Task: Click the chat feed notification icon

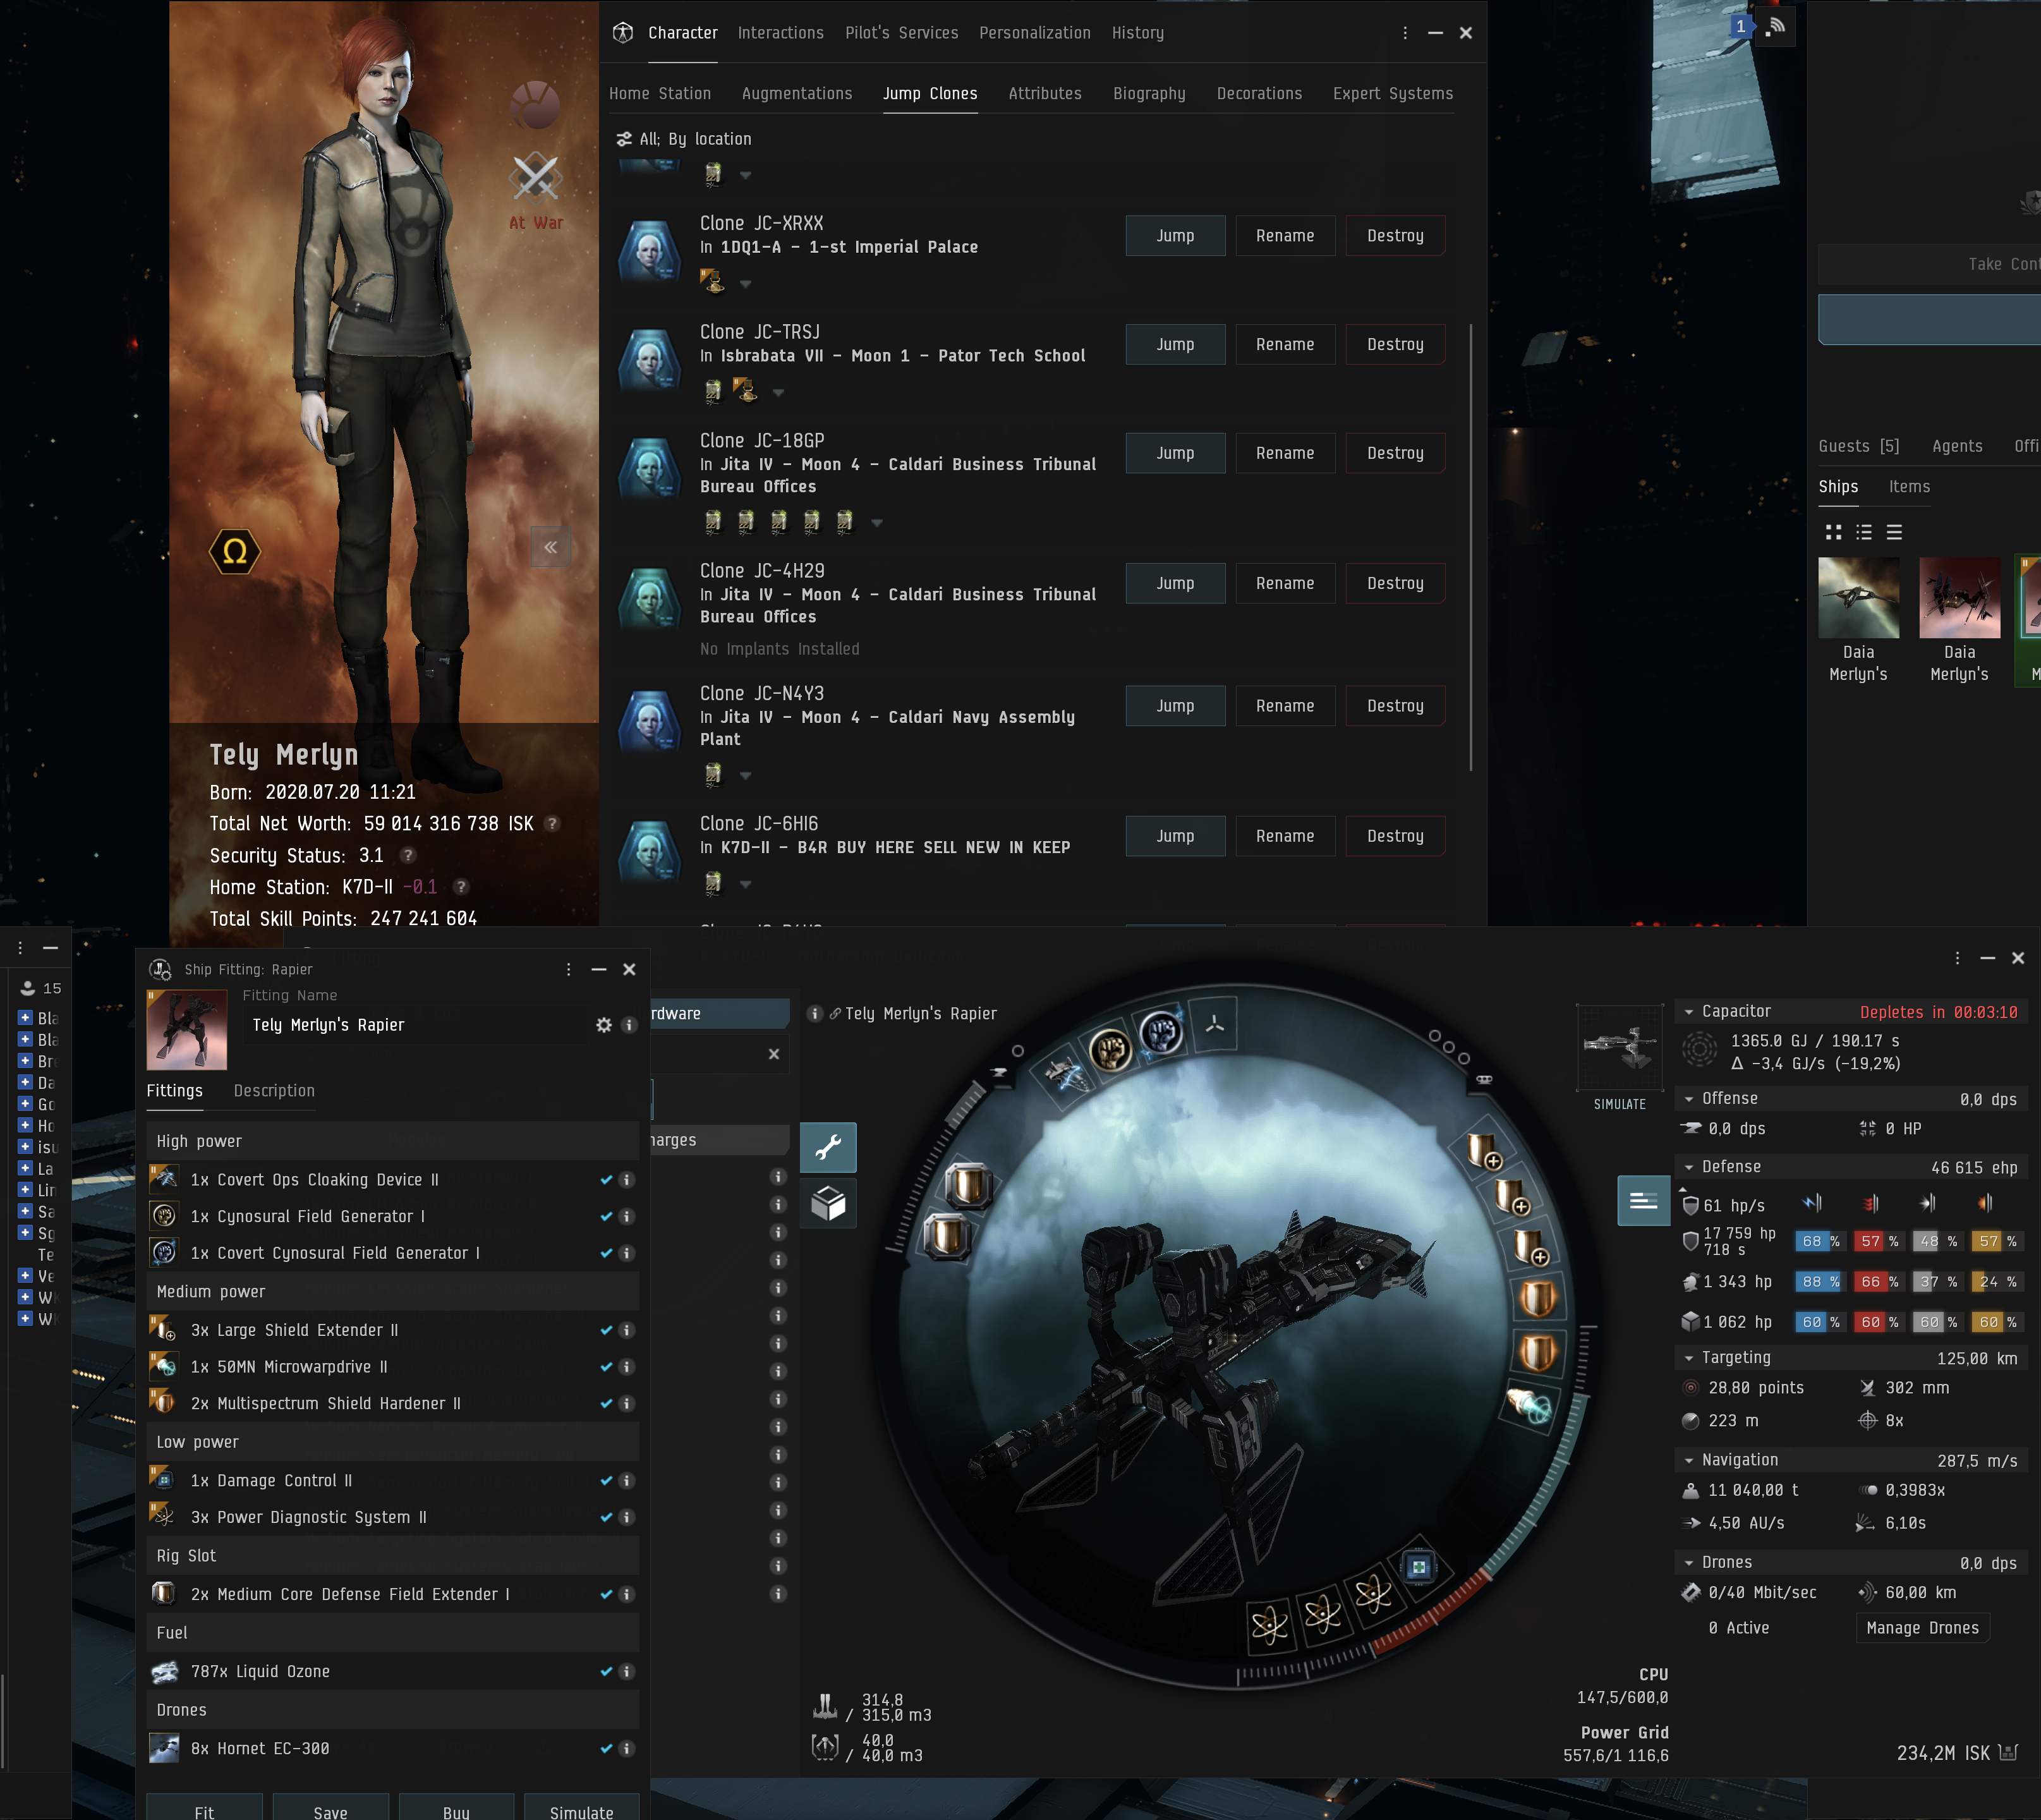Action: pos(1776,26)
